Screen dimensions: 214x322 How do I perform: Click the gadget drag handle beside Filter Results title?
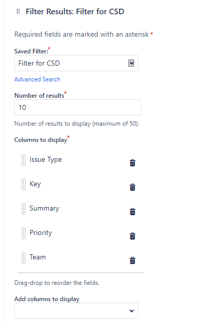18,11
